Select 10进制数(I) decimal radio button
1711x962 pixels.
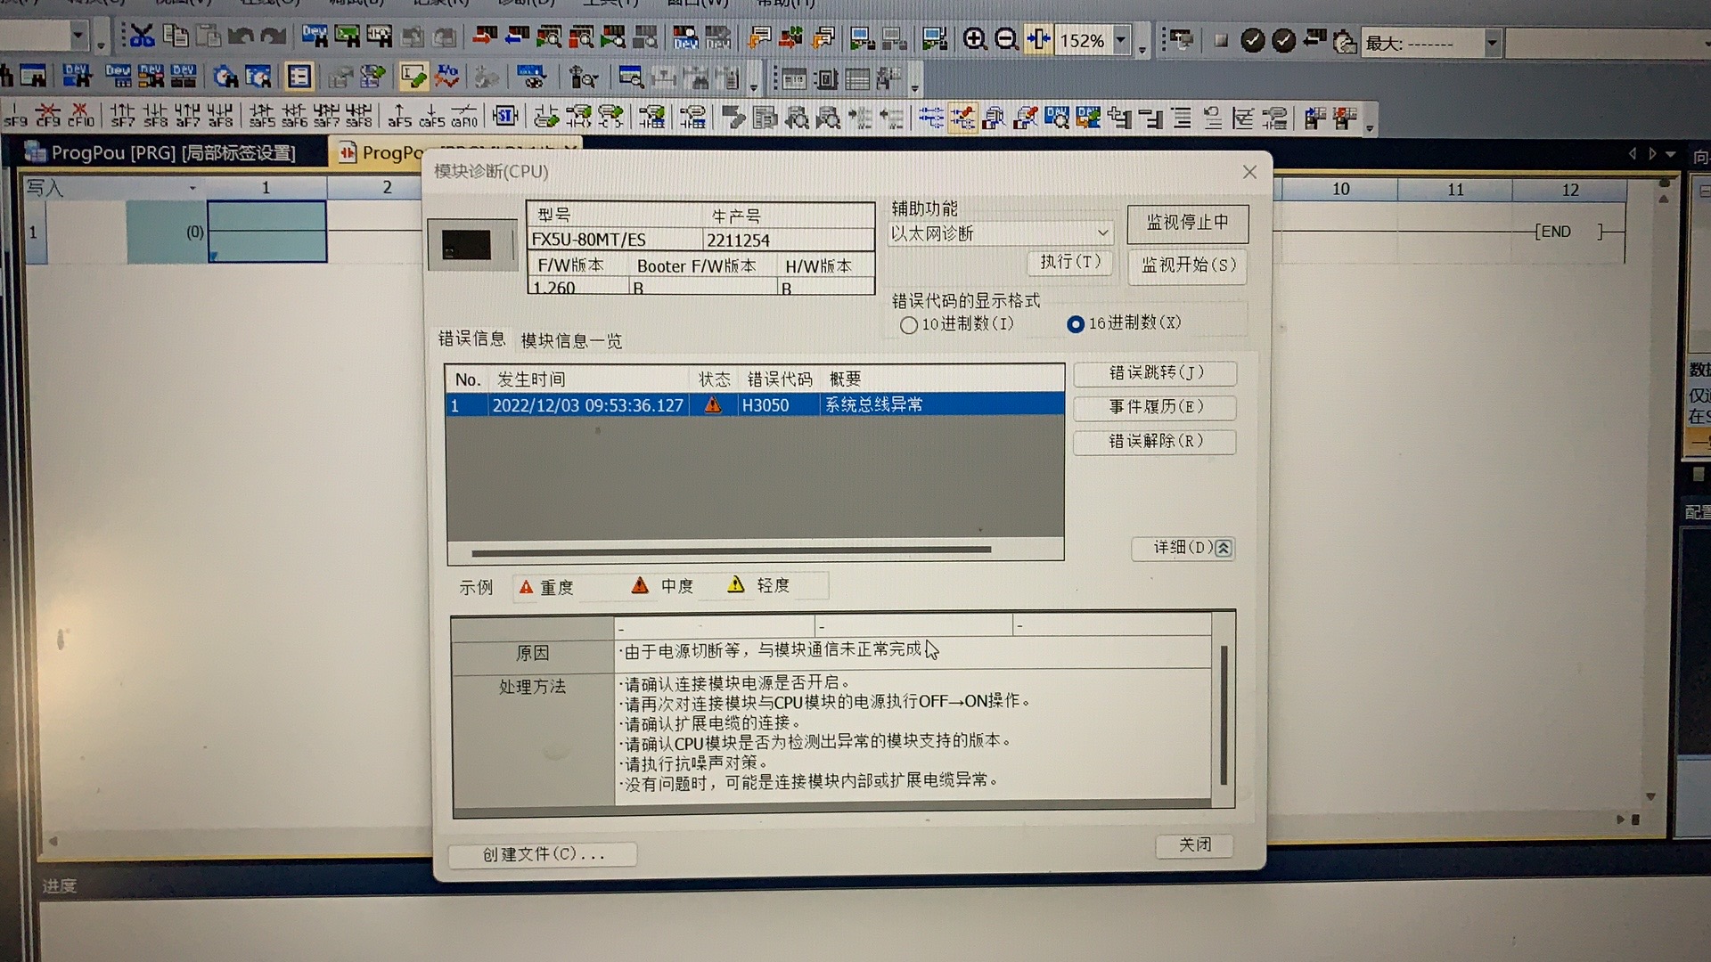click(908, 325)
